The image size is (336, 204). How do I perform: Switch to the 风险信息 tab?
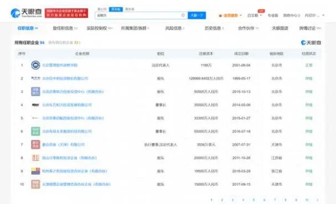click(x=175, y=28)
